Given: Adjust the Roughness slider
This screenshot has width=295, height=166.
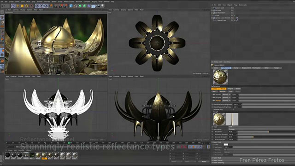Looking at the screenshot, I should pyautogui.click(x=266, y=132).
